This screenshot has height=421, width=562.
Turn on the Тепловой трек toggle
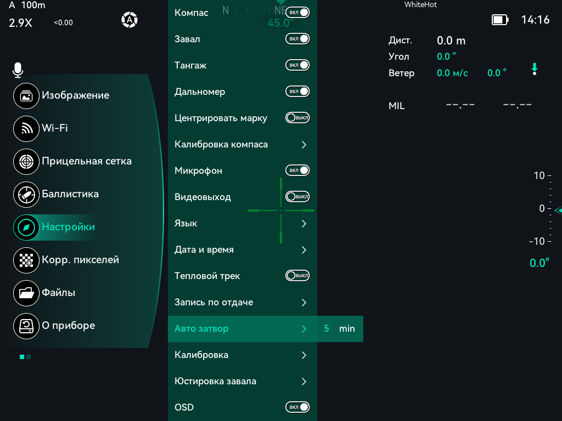pyautogui.click(x=297, y=276)
